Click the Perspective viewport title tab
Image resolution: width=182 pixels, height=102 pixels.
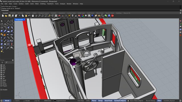pyautogui.click(x=19, y=20)
